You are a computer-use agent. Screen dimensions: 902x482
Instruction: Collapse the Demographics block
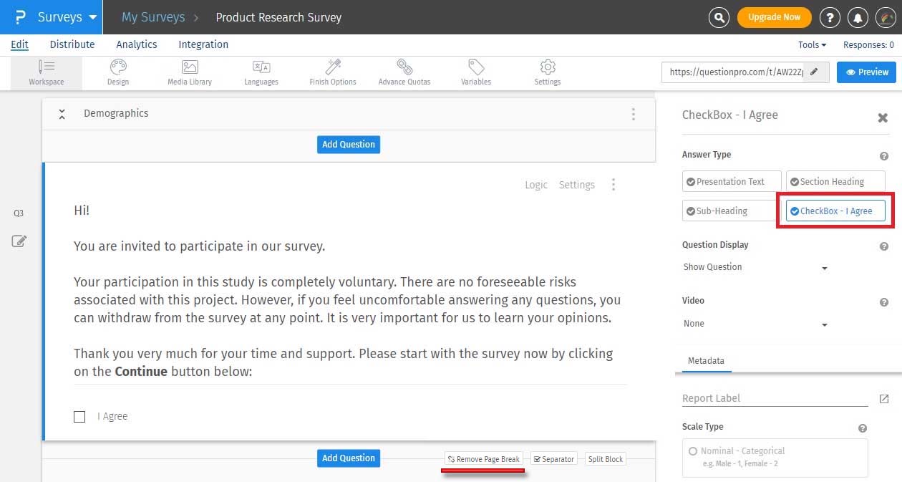click(62, 113)
